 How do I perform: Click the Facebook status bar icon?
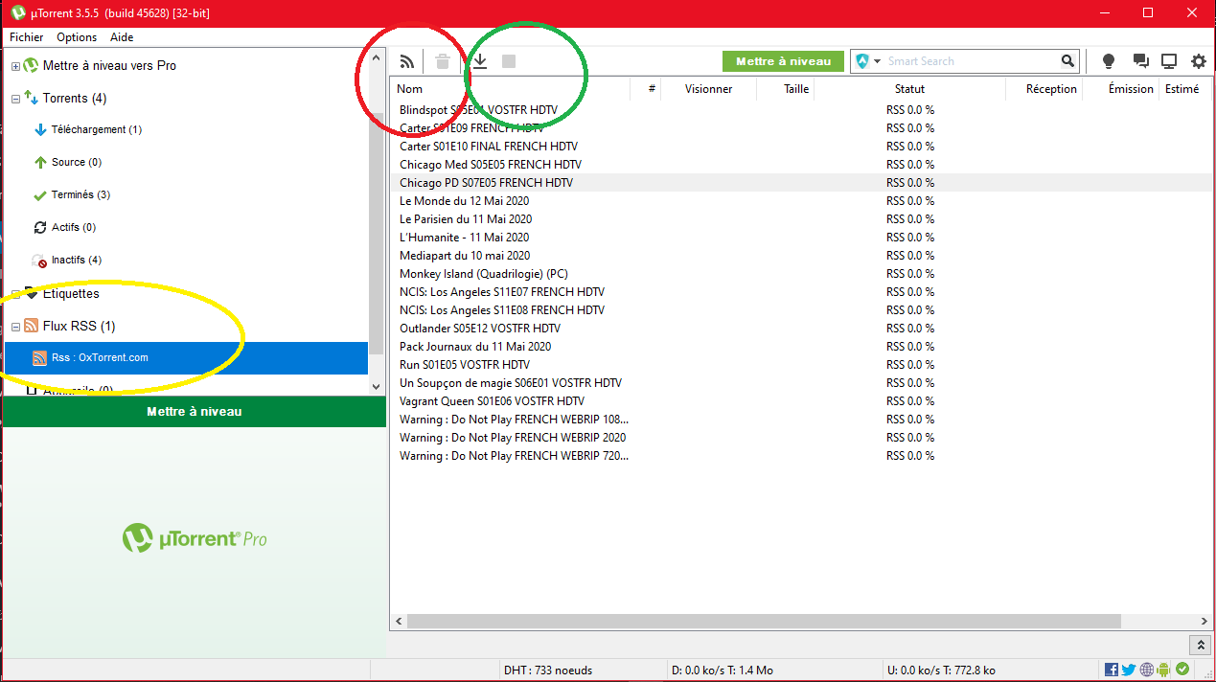(1112, 670)
